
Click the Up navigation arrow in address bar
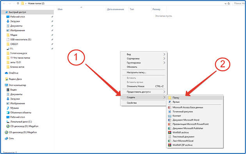coord(18,3)
